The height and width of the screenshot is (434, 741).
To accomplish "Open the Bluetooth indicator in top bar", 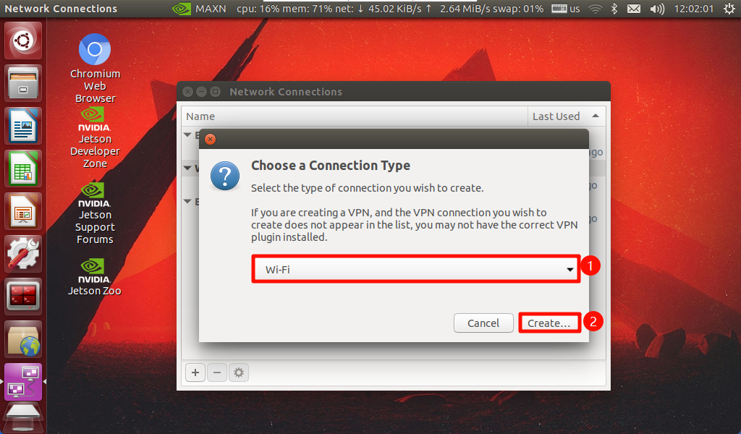I will 614,9.
